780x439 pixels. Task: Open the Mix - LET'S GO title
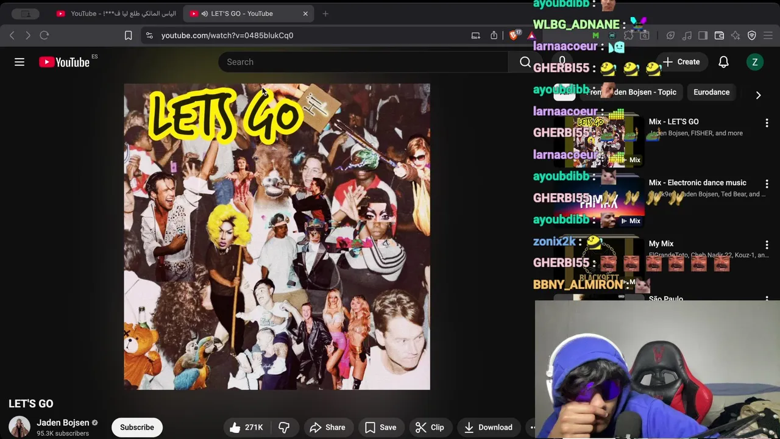(x=674, y=122)
